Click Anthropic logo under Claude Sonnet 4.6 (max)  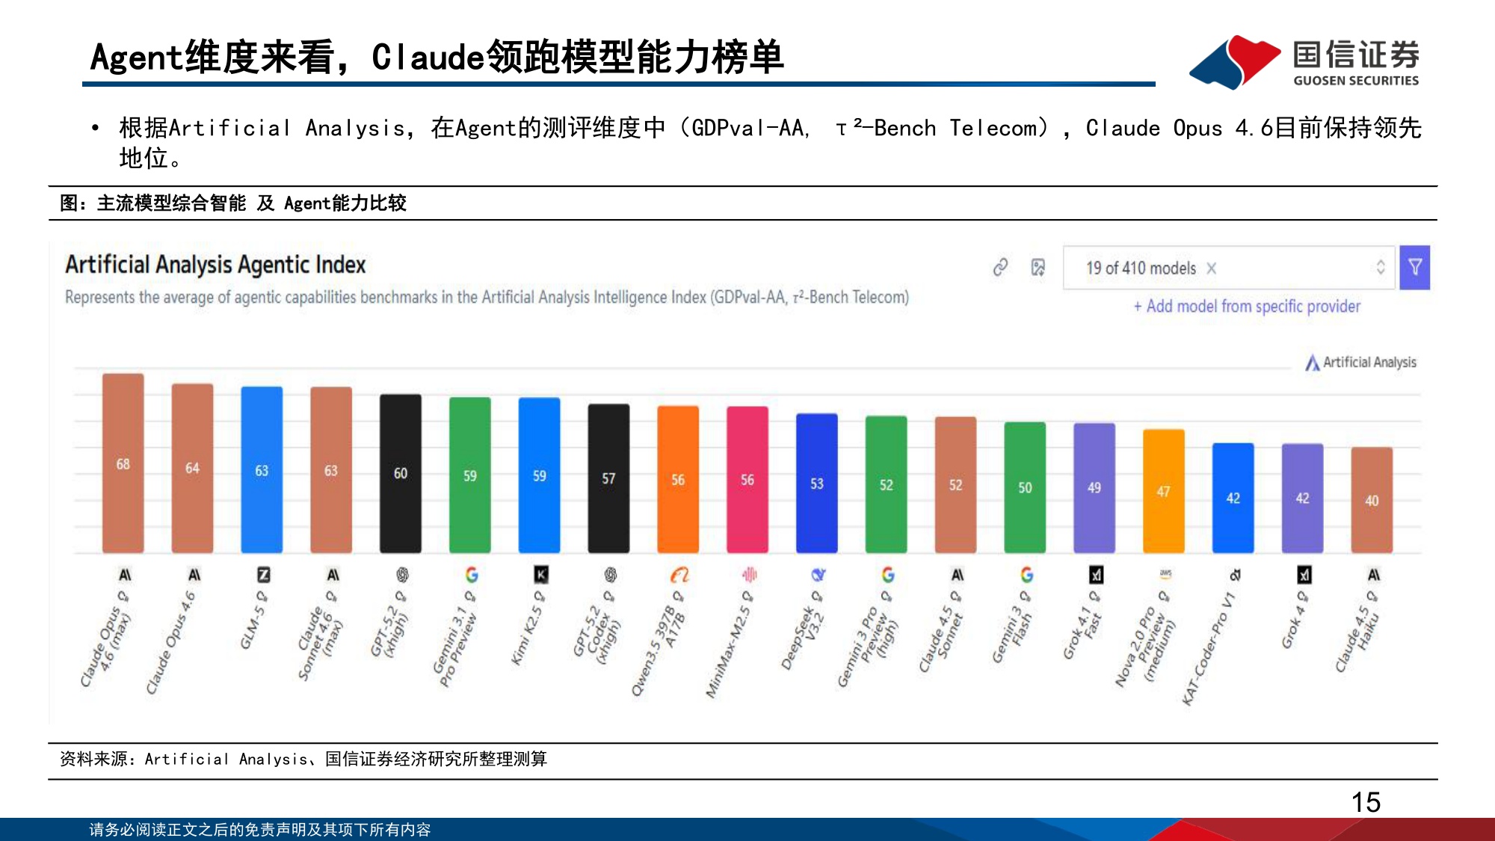tap(333, 575)
